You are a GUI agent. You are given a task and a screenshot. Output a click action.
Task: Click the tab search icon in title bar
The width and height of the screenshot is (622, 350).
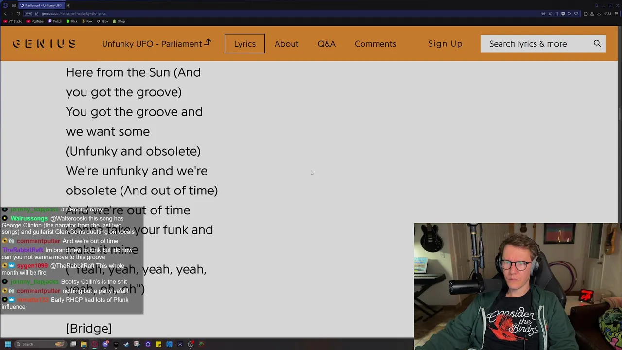click(x=596, y=5)
